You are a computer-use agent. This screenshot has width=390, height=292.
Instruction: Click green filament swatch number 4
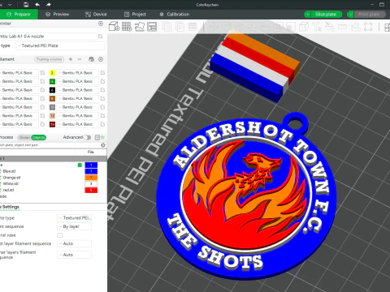pyautogui.click(x=52, y=81)
